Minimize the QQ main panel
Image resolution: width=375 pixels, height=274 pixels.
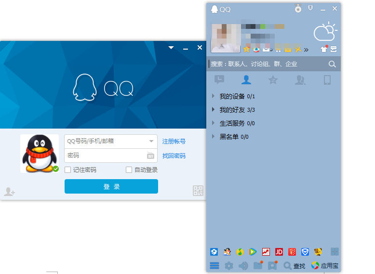pyautogui.click(x=323, y=10)
